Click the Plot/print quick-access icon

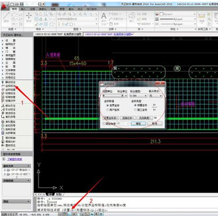(x=40, y=4)
